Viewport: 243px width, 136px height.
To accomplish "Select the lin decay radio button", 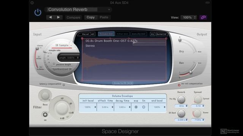I will [144, 107].
